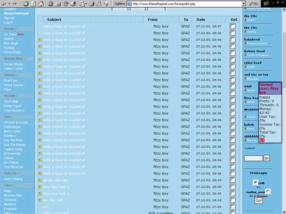
Task: Open Priv. Msgs in left sidebar
Action: tap(11, 43)
